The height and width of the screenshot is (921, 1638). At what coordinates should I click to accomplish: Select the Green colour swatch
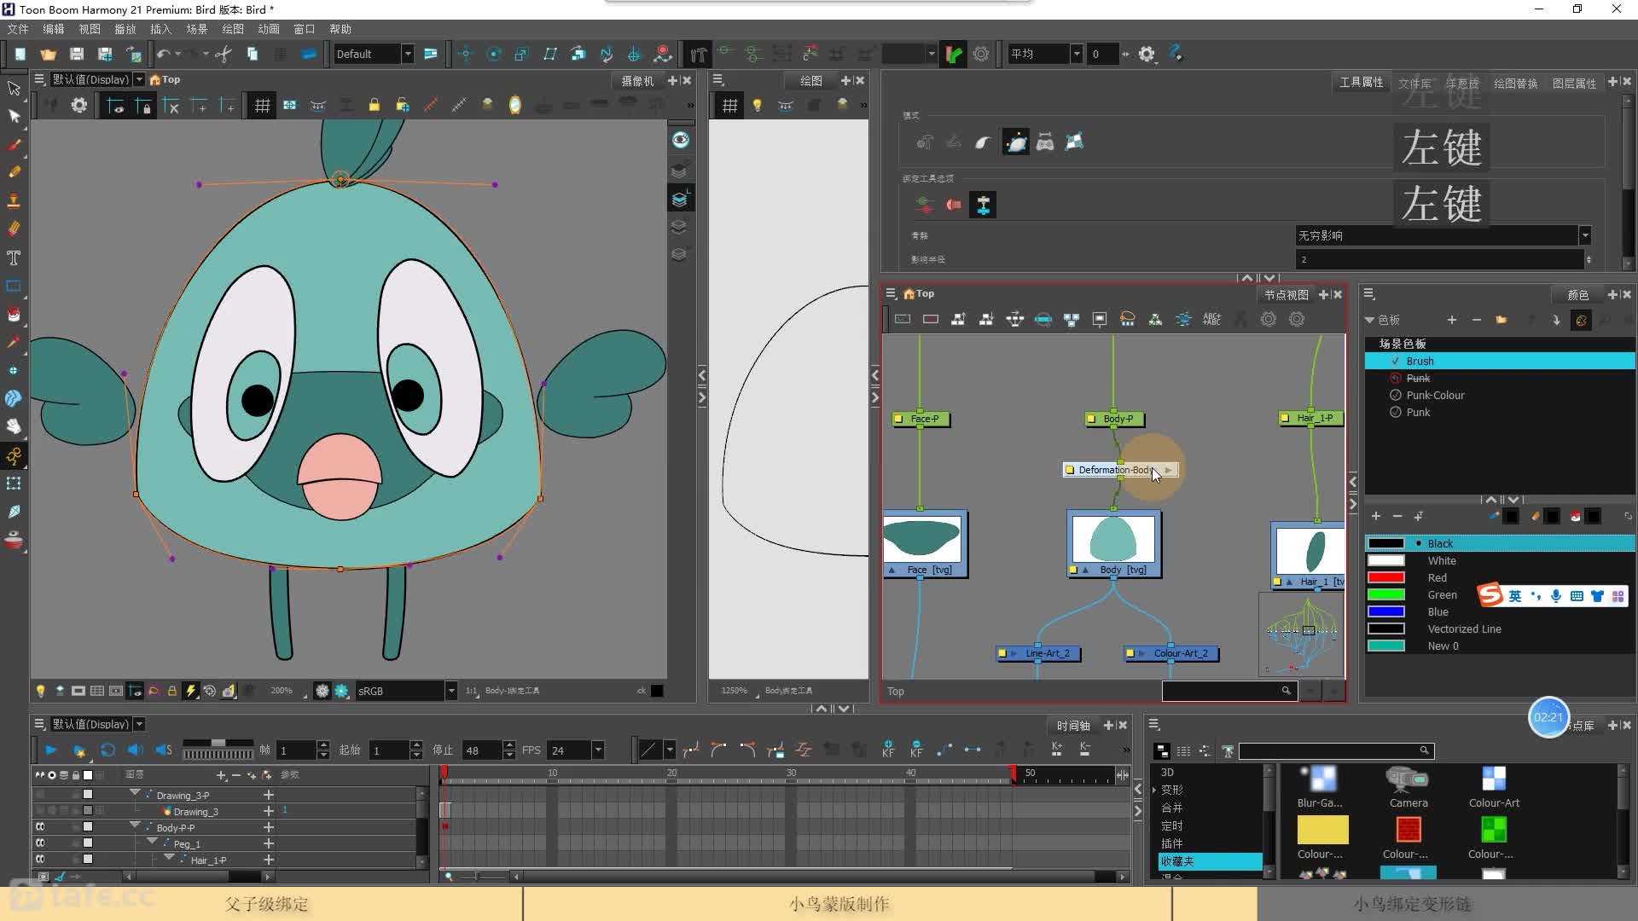coord(1386,595)
